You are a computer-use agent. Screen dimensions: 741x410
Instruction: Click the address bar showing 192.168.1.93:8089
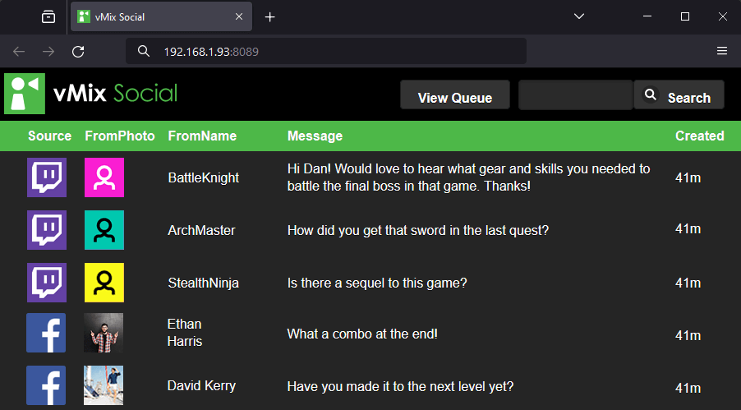point(329,51)
